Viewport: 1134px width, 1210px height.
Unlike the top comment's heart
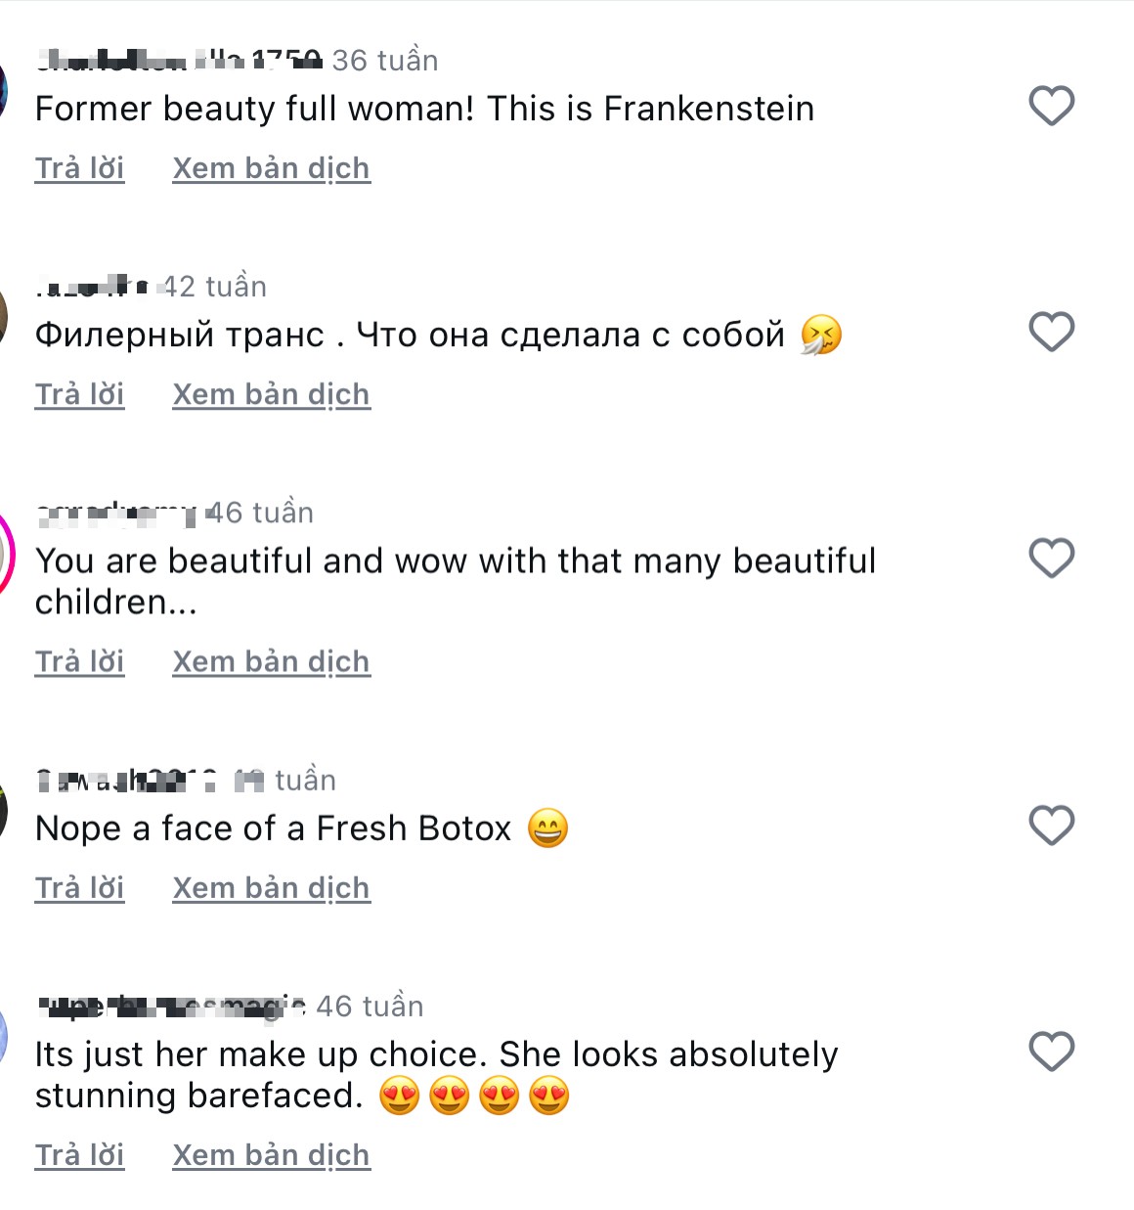click(x=1051, y=105)
